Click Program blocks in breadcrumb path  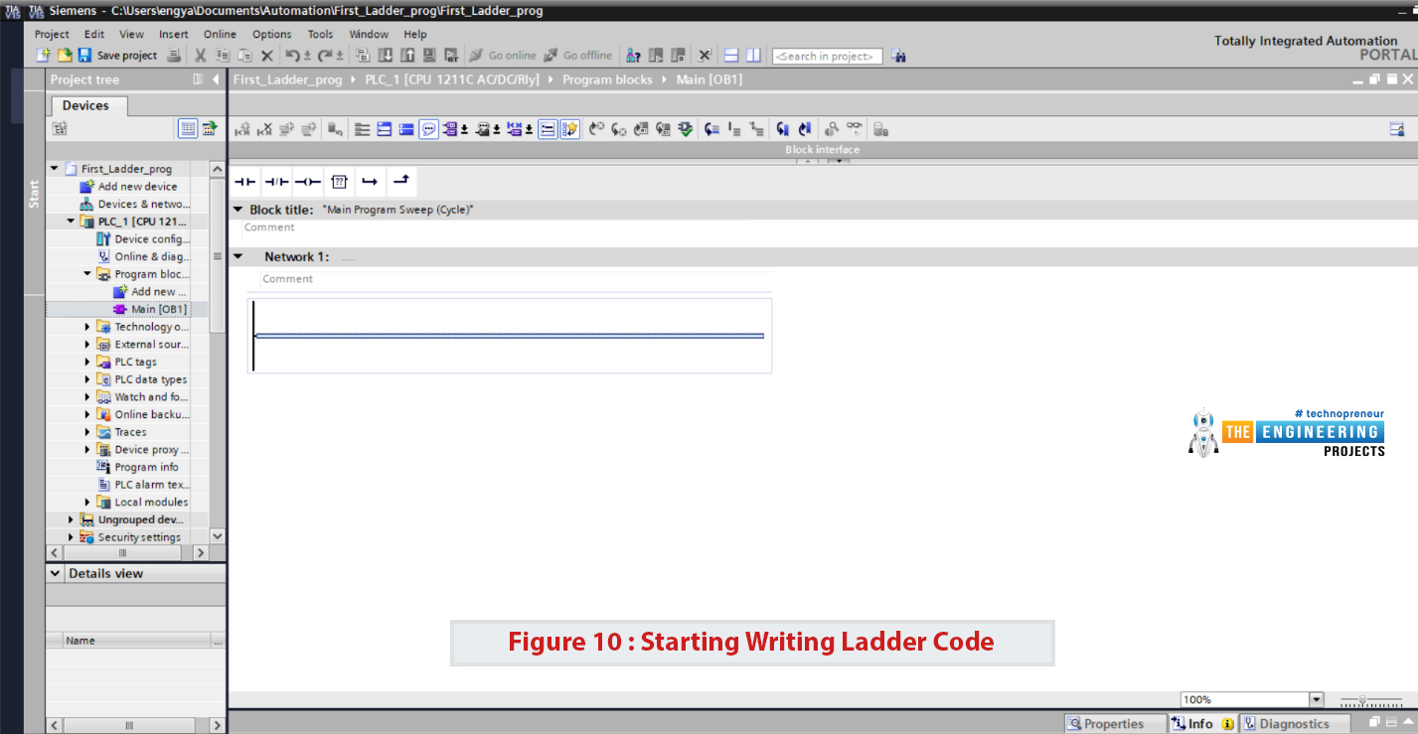pos(607,79)
